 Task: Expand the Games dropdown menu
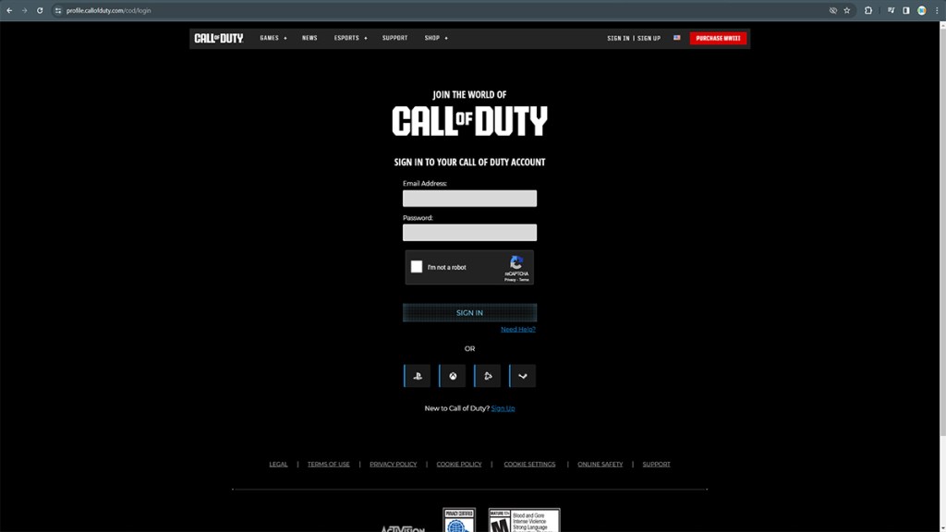tap(272, 38)
